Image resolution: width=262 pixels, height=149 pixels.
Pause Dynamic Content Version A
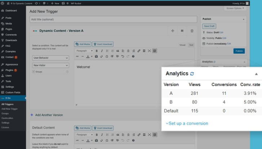coord(182,31)
